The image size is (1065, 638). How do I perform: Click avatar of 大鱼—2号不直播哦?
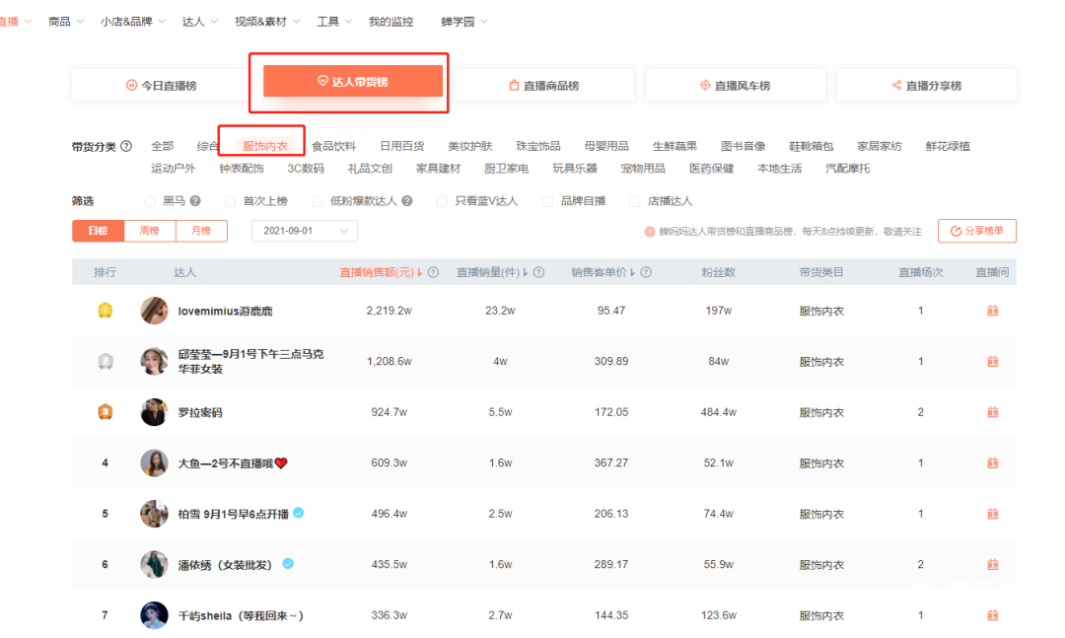(x=154, y=463)
